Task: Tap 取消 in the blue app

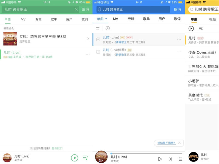Action: [177, 9]
